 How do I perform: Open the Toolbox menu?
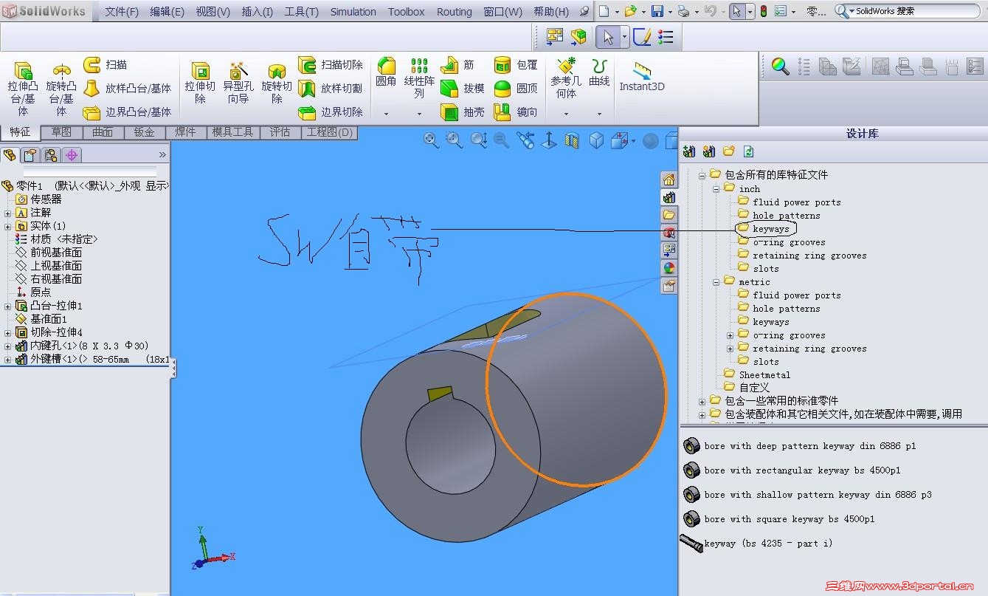pos(407,12)
